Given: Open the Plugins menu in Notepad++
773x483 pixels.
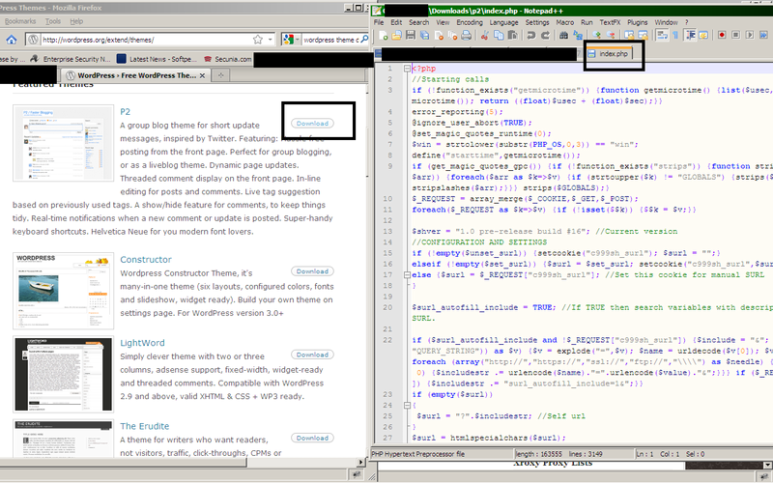Looking at the screenshot, I should 638,22.
